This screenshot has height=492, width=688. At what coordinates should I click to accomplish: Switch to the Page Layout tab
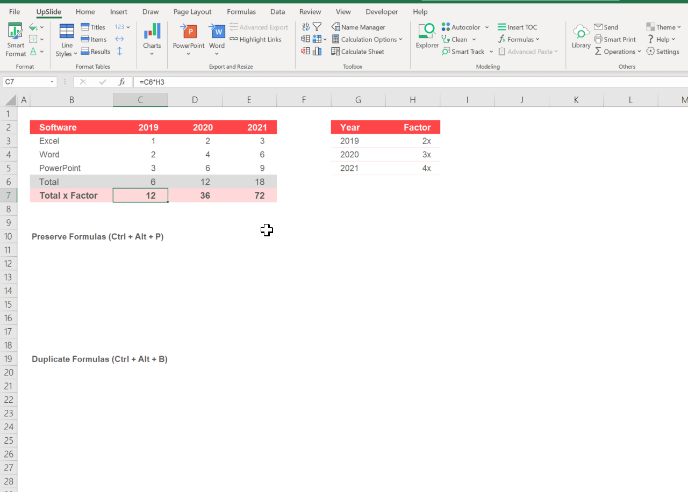(x=192, y=11)
